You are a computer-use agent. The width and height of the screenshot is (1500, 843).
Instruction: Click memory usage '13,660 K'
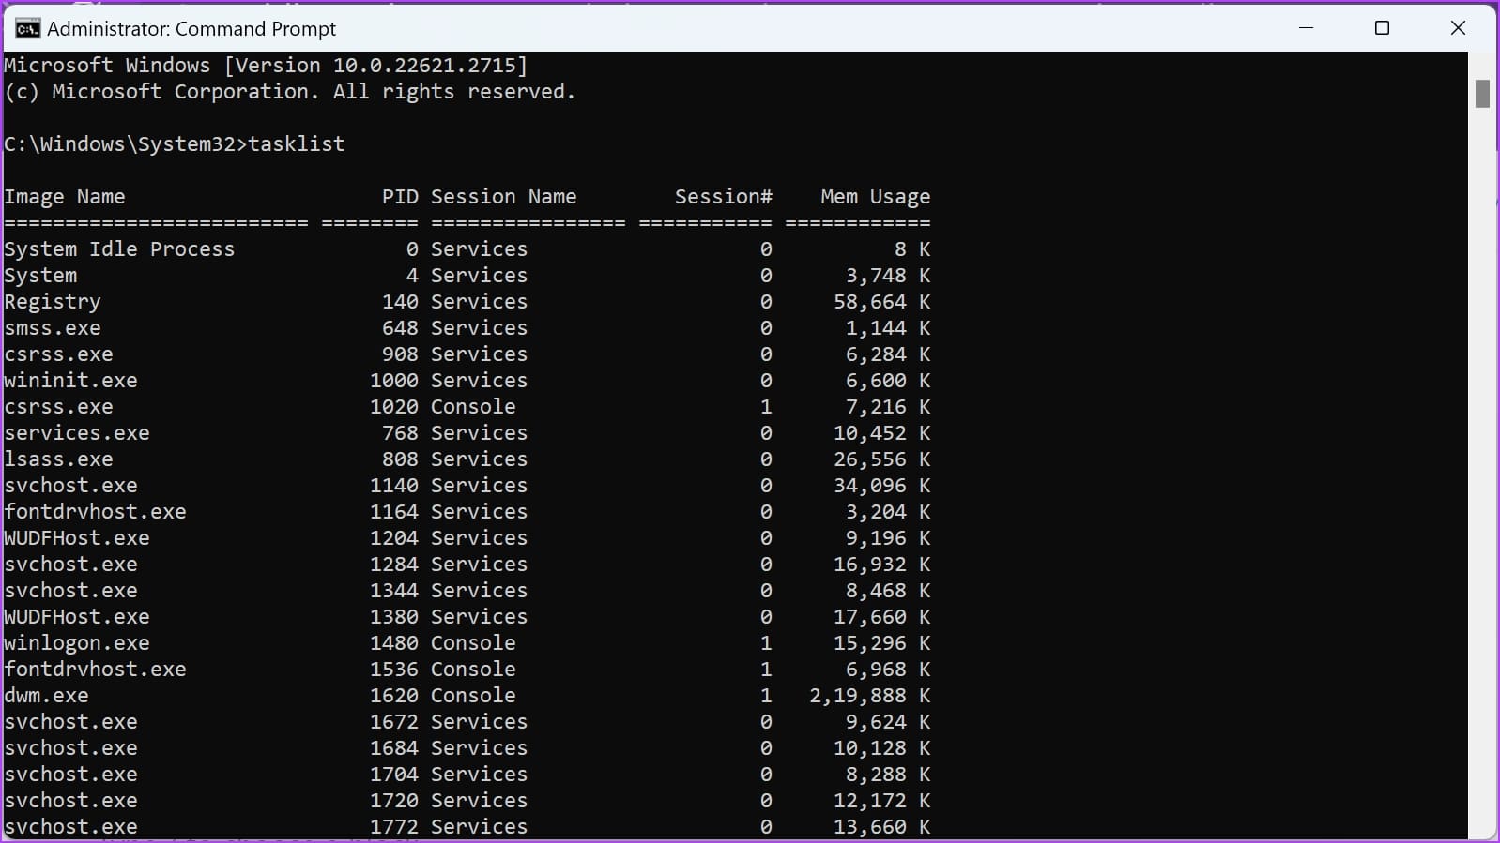click(x=882, y=827)
